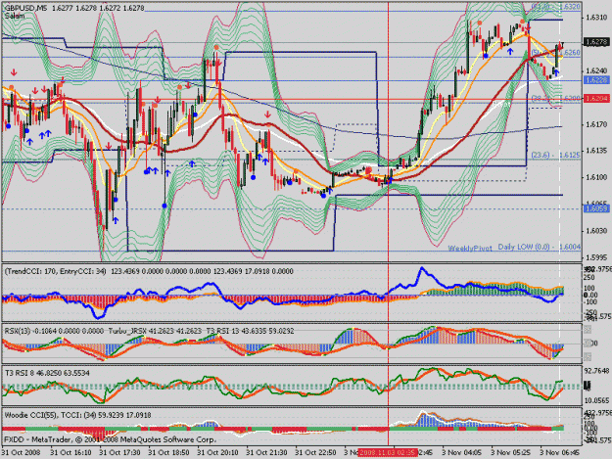Click the 1.6100 price axis value
The image size is (612, 459).
[x=596, y=177]
